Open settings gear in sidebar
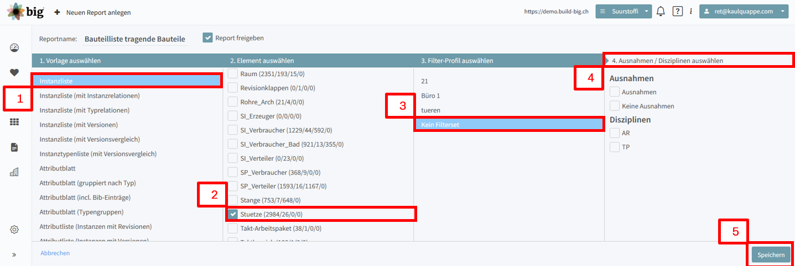795x266 pixels. tap(15, 230)
